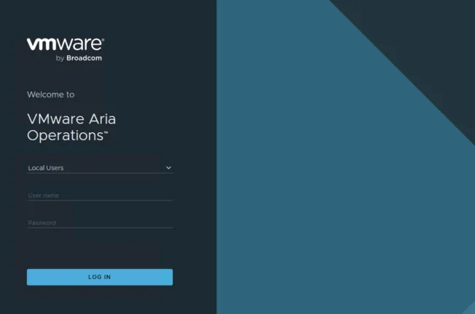Click the VMware by Broadcom logo
475x314 pixels.
(x=66, y=50)
